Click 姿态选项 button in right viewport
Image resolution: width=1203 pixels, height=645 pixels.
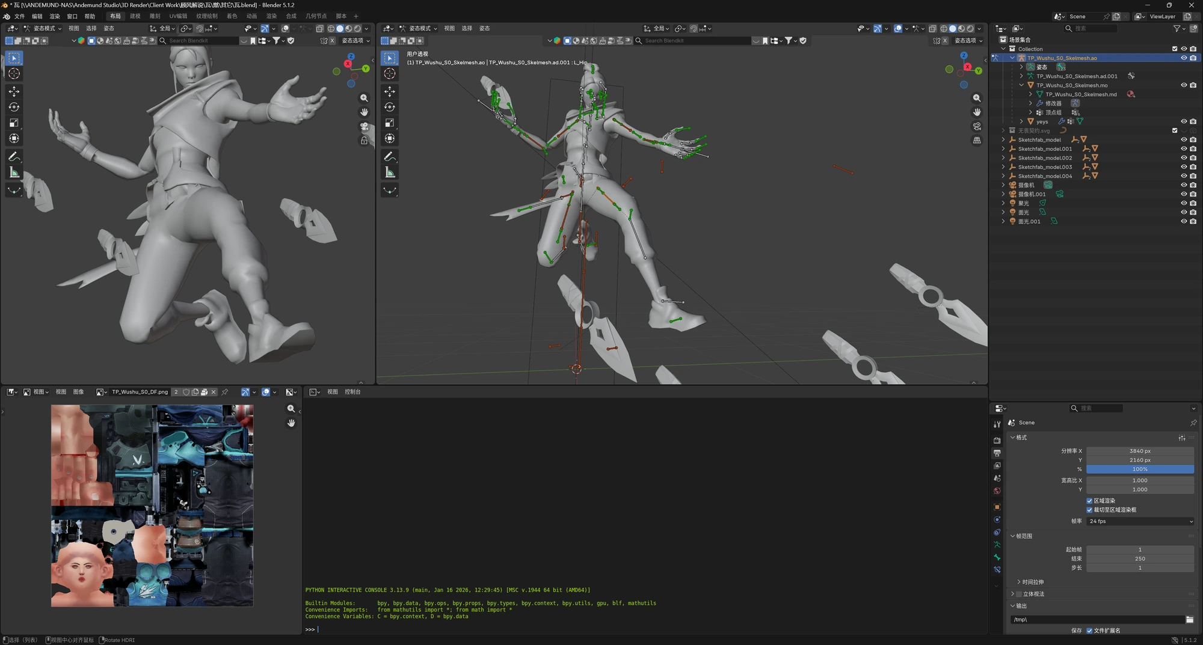[968, 40]
